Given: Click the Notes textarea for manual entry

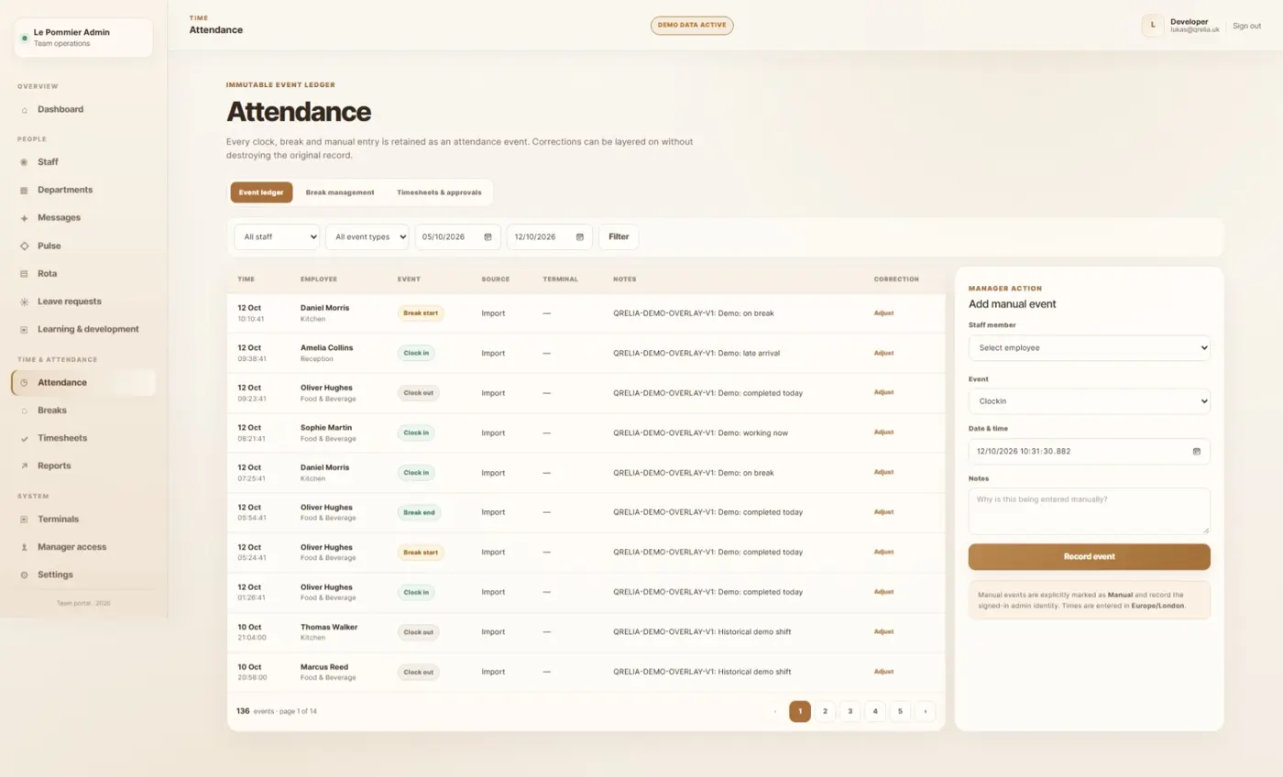Looking at the screenshot, I should pos(1089,511).
